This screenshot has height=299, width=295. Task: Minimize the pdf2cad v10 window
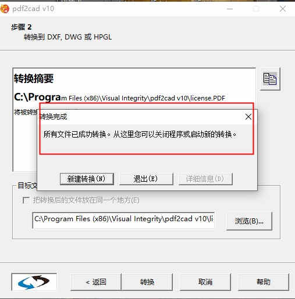coord(230,9)
